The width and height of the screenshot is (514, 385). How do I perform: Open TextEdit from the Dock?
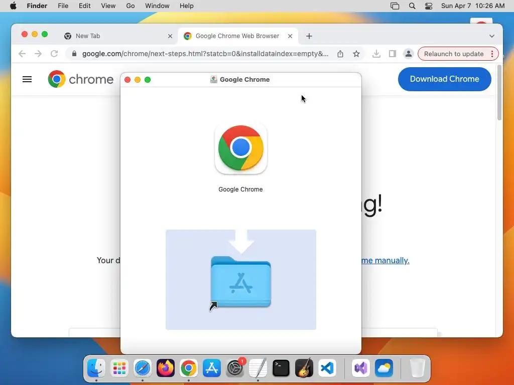click(258, 368)
